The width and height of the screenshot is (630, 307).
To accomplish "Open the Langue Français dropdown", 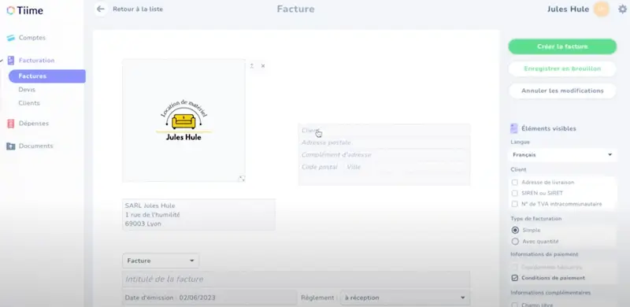I will point(562,155).
